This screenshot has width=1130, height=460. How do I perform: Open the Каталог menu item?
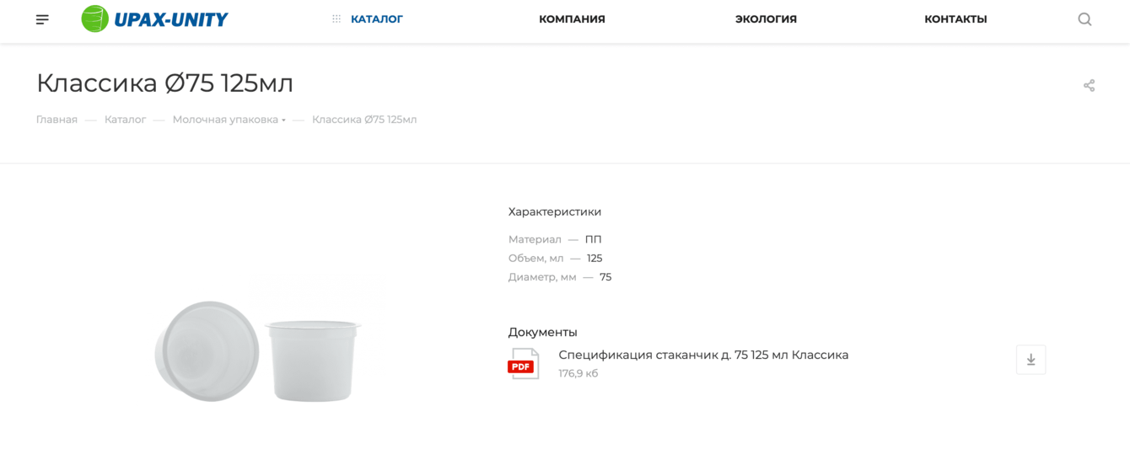point(377,19)
